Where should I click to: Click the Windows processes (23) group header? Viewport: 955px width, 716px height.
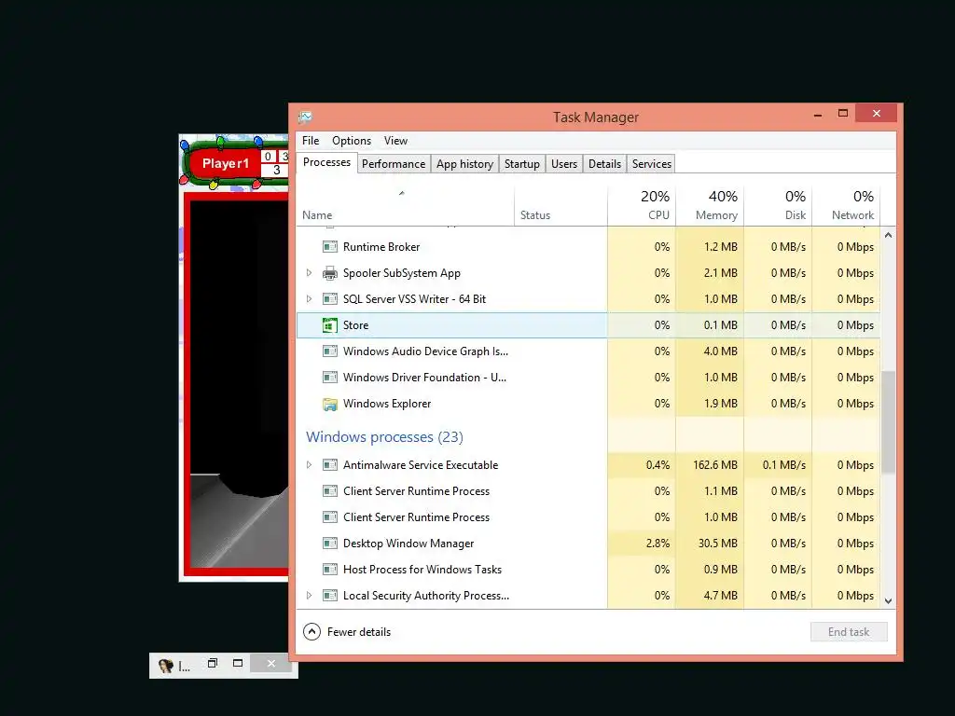point(384,437)
